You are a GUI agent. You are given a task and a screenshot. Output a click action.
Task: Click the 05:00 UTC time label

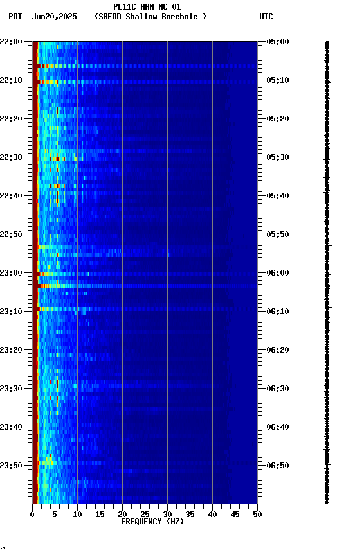(278, 42)
